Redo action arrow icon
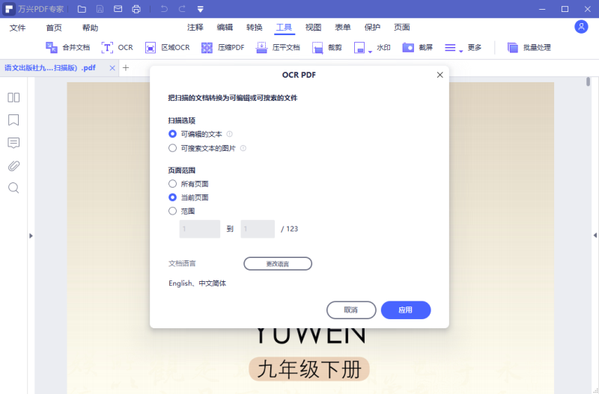 pos(182,9)
